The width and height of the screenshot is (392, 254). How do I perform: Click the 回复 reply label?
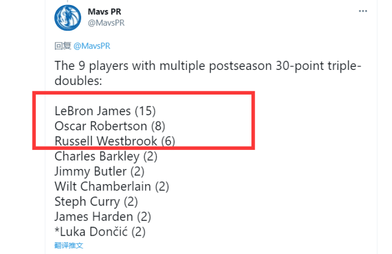(x=62, y=46)
